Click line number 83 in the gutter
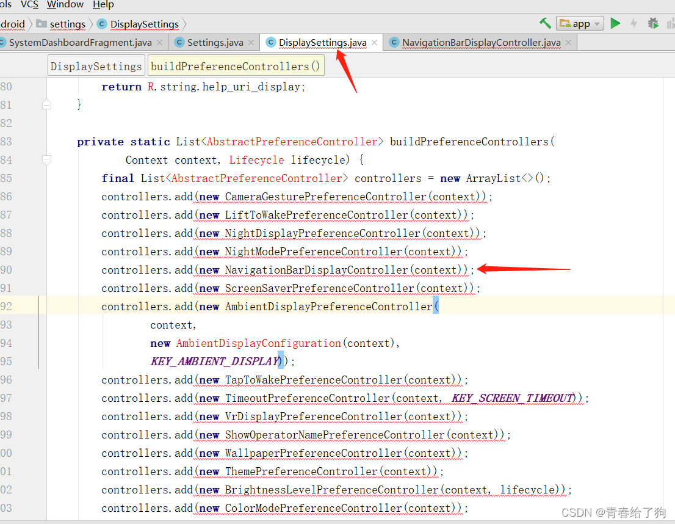Viewport: 675px width, 524px height. [6, 142]
